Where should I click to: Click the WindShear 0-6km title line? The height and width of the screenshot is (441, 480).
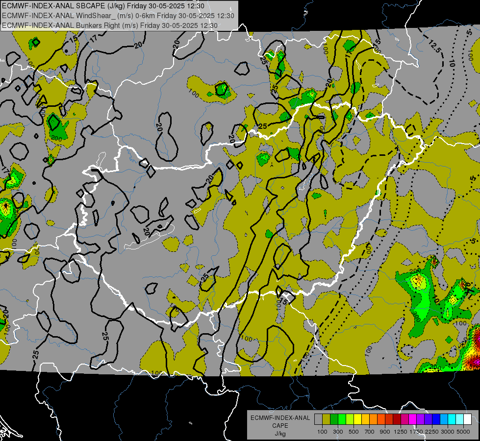coord(118,16)
